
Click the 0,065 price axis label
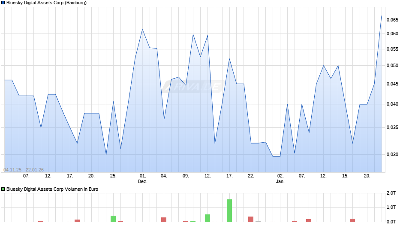[x=392, y=20]
